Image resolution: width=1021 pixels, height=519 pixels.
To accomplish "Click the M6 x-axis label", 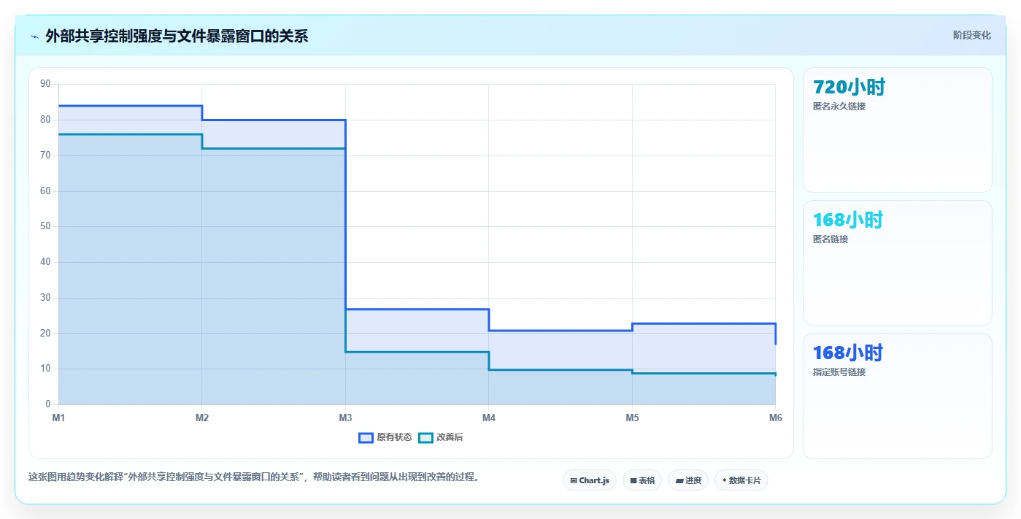I will coord(776,418).
